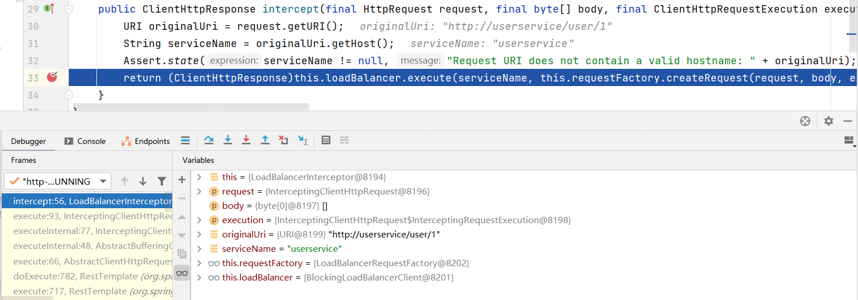Screen dimensions: 858x300
Task: Expand this.requestFactory watch node
Action: tap(199, 263)
